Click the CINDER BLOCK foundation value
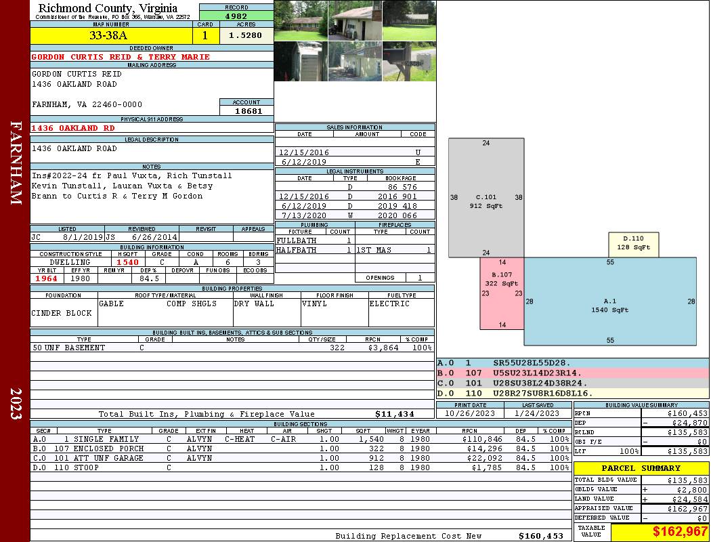711x542 pixels. [x=61, y=313]
